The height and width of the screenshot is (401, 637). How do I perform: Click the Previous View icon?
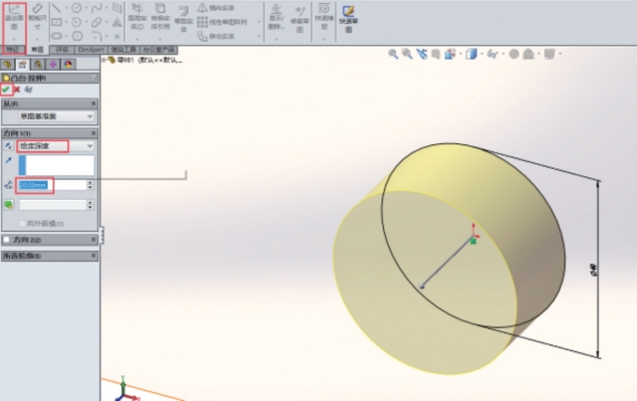pos(422,54)
